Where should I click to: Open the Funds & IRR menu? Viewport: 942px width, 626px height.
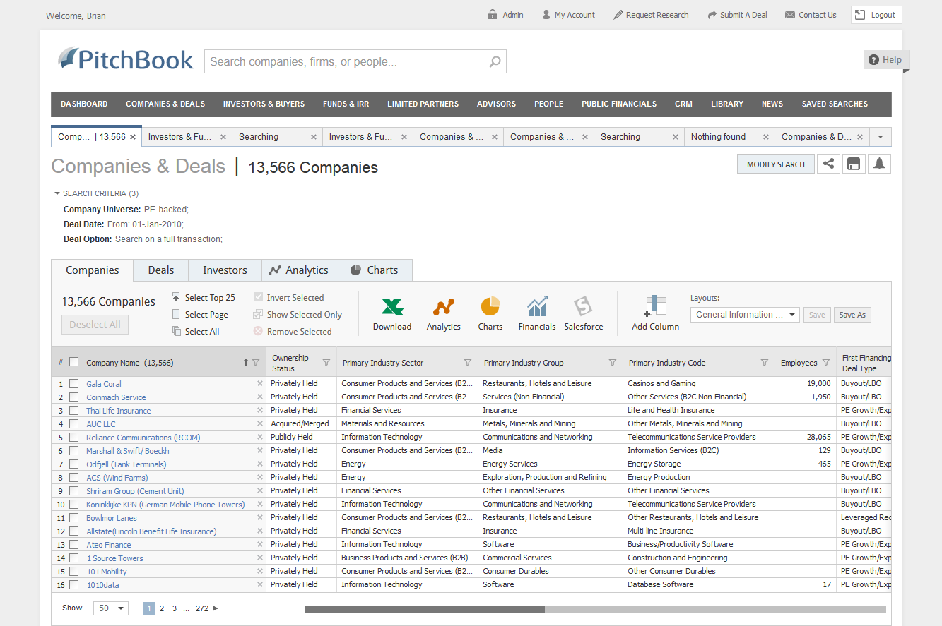(346, 104)
